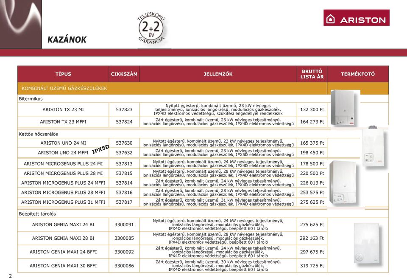The width and height of the screenshot is (407, 278).
Task: Click the price 226 013 Ft
Action: 312,183
